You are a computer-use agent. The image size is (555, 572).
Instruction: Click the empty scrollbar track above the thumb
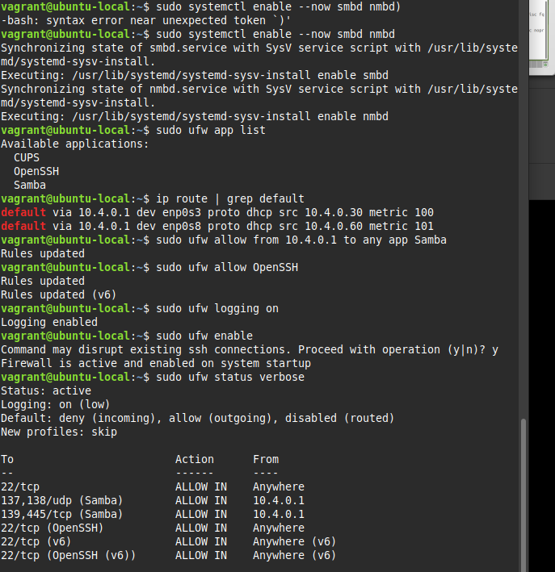[523, 242]
